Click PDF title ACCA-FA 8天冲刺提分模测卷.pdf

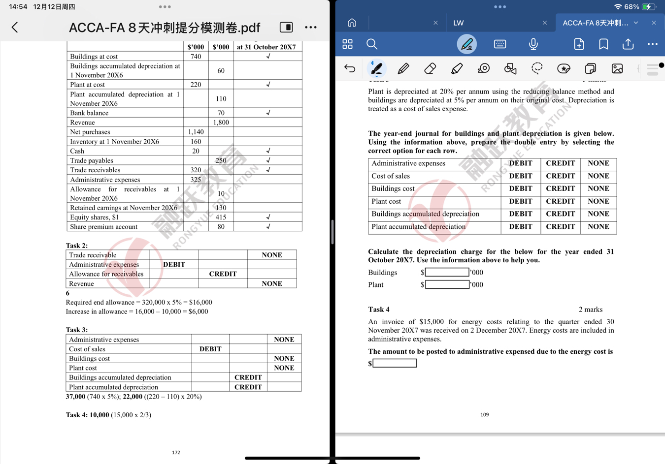[x=165, y=28]
